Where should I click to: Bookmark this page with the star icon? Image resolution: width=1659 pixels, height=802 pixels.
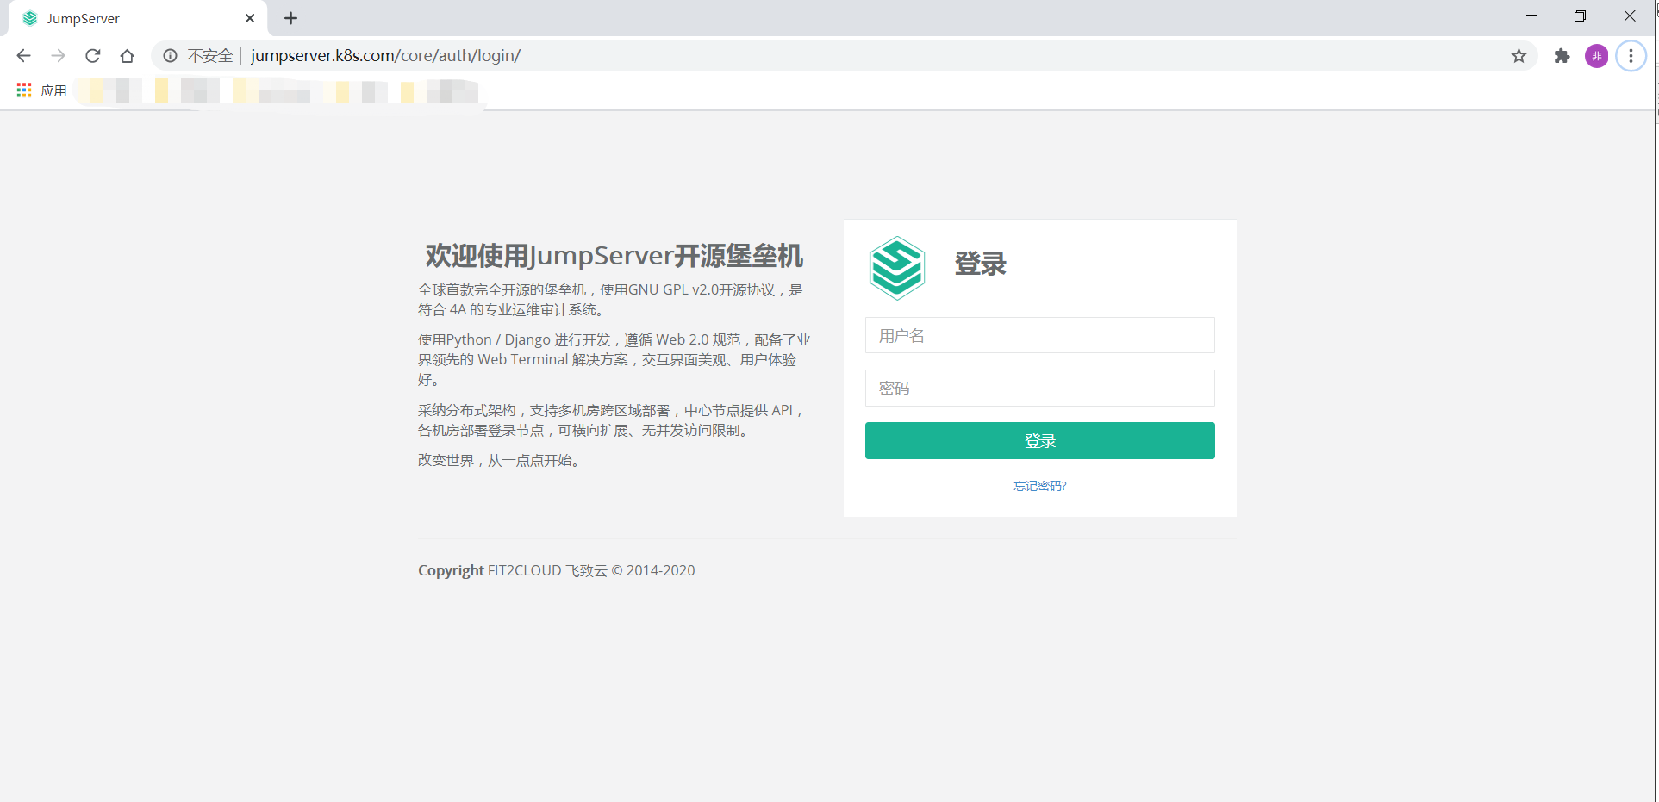coord(1519,56)
